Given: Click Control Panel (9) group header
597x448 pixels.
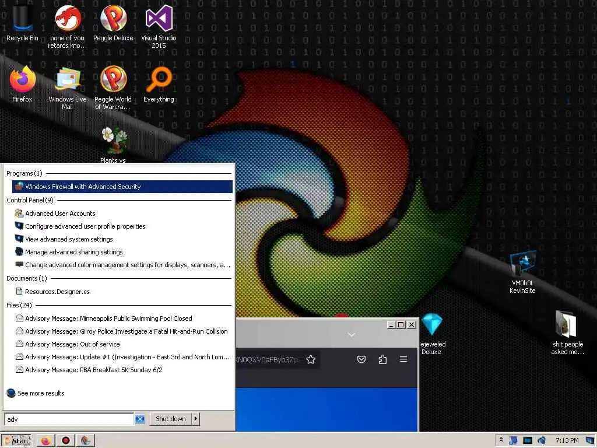Looking at the screenshot, I should [30, 200].
